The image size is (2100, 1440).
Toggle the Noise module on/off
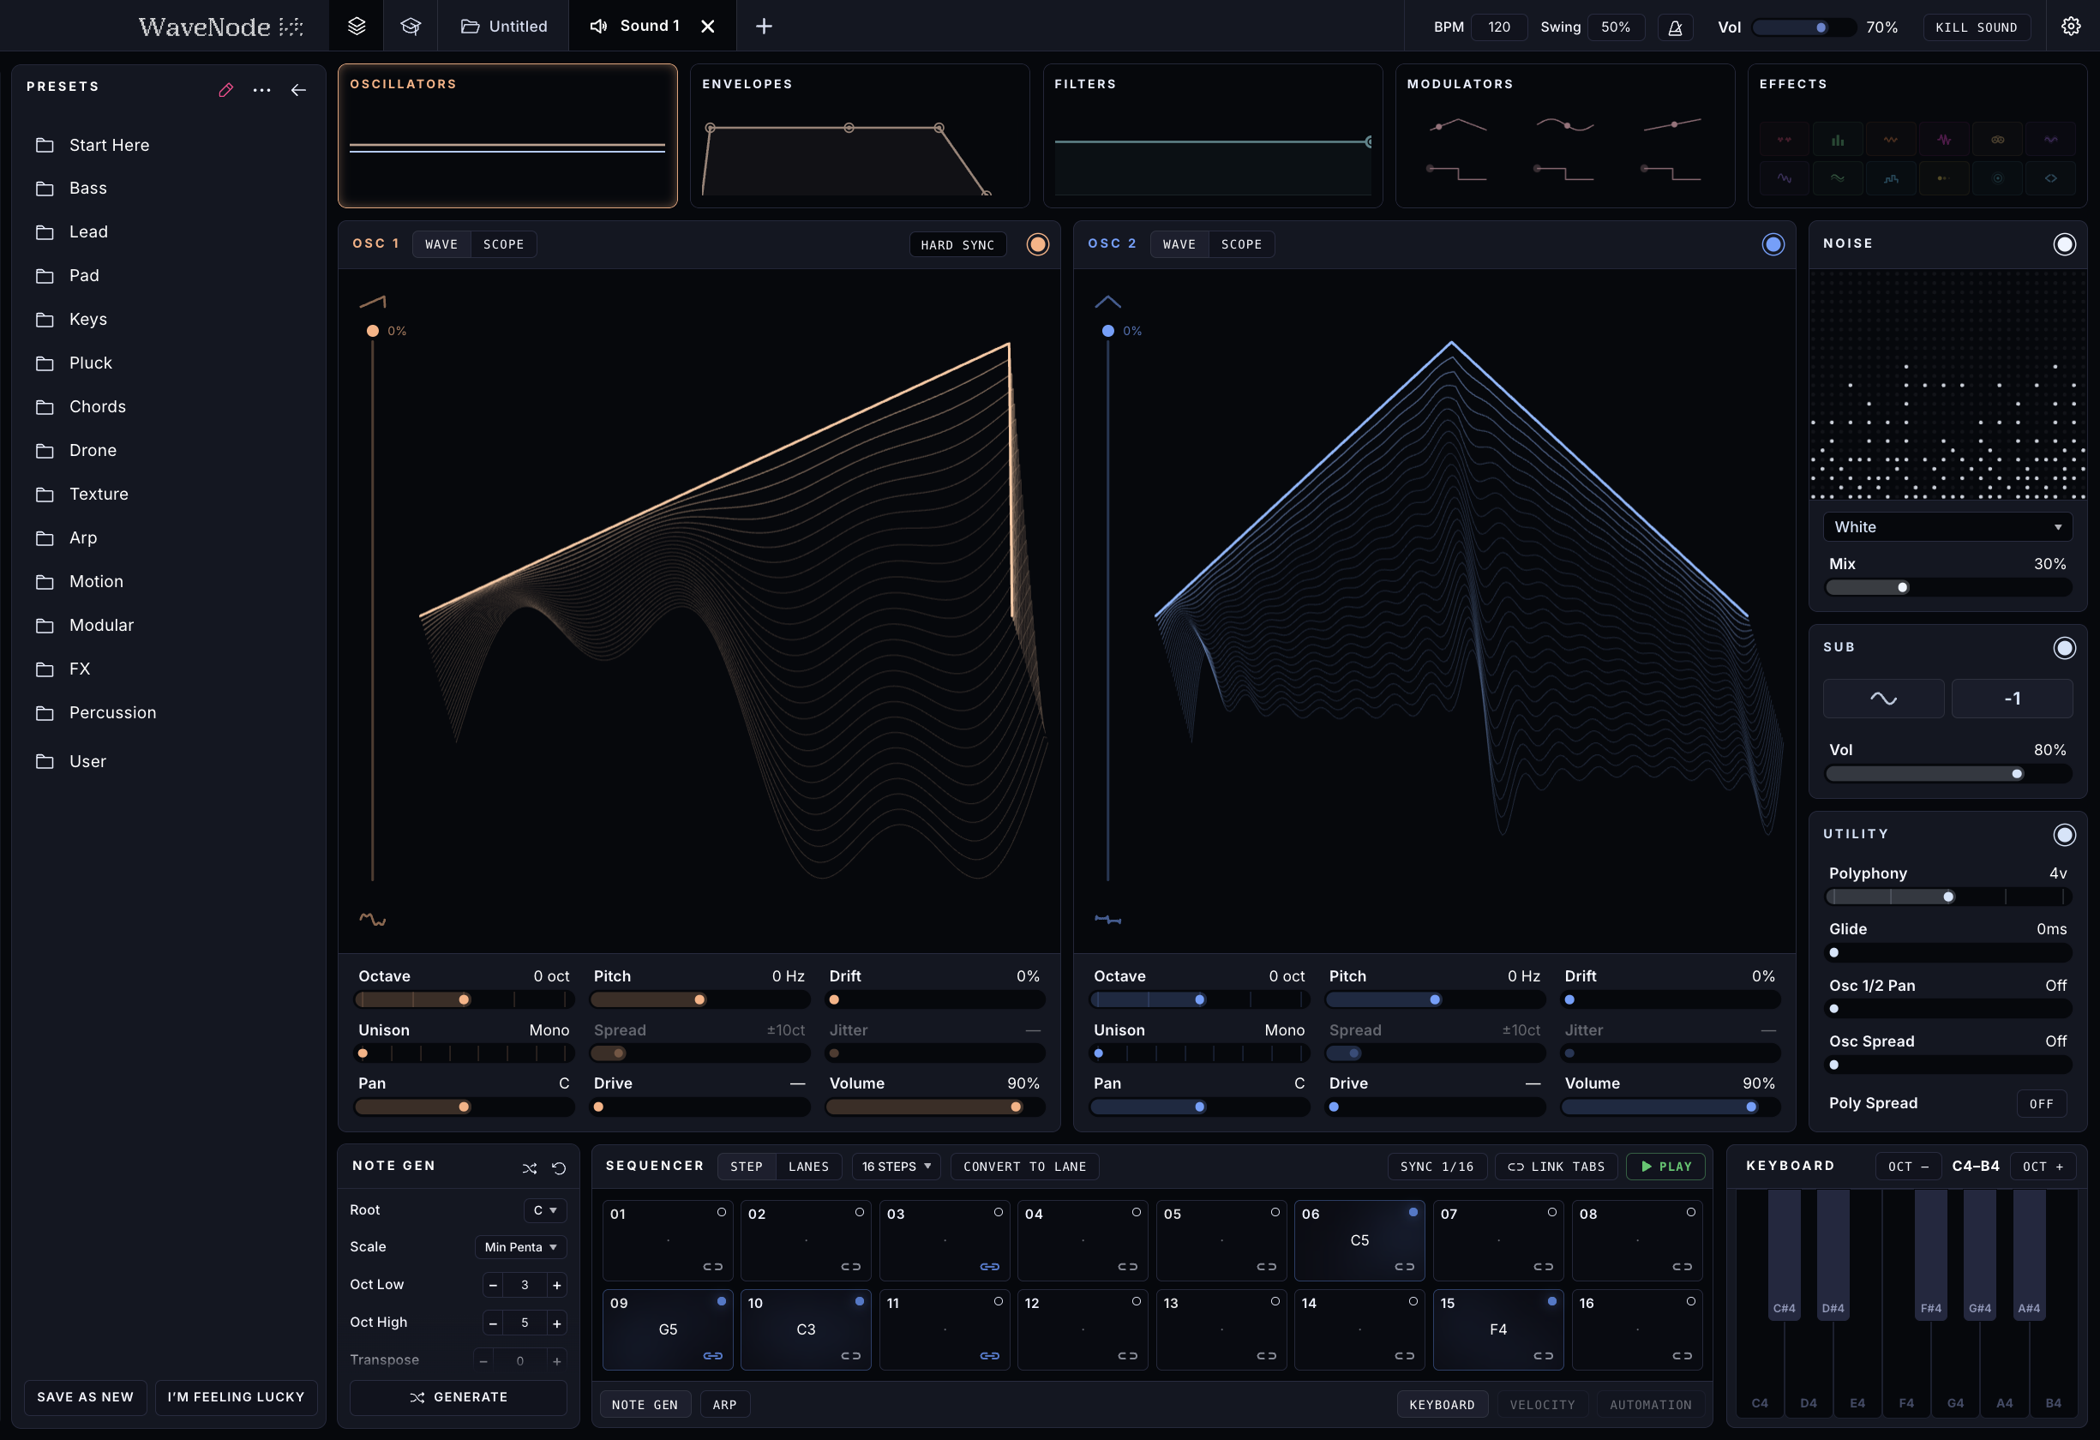coord(2064,244)
